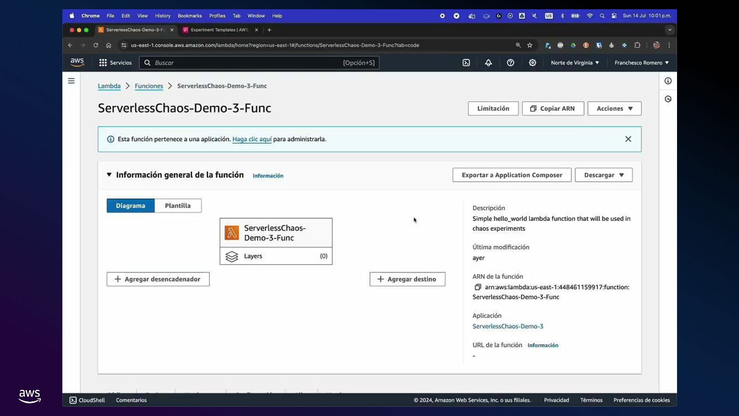Screen dimensions: 739x416
Task: Open the Norte de Virginia region selector
Action: 575,63
